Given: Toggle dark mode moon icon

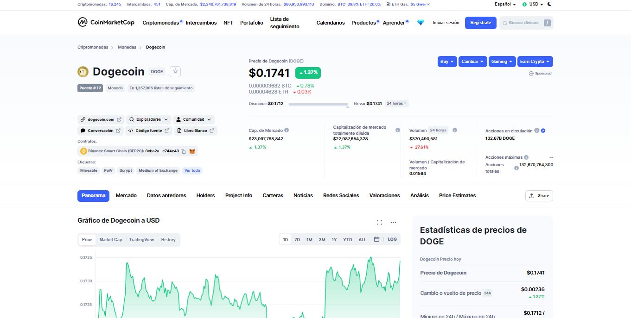Looking at the screenshot, I should point(549,4).
